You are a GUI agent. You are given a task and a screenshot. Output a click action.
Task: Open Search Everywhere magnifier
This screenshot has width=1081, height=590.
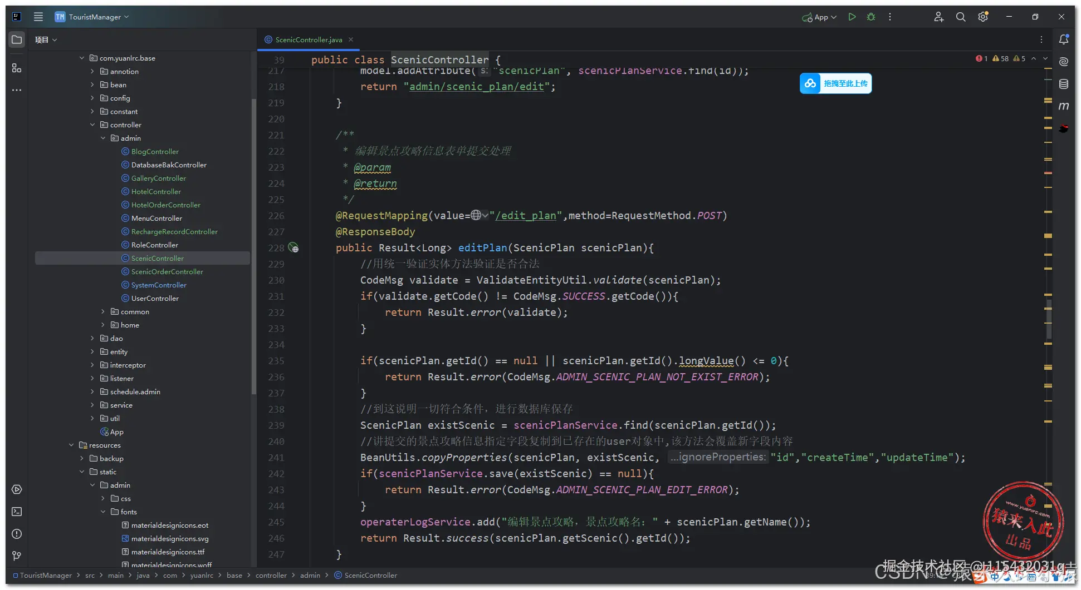tap(961, 17)
